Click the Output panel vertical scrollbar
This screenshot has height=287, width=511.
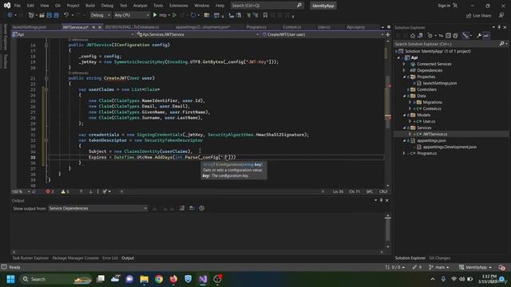pos(387,231)
